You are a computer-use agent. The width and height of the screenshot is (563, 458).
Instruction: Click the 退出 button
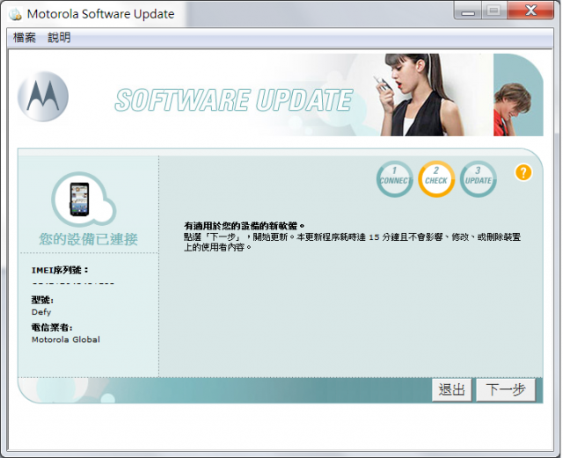[x=451, y=389]
